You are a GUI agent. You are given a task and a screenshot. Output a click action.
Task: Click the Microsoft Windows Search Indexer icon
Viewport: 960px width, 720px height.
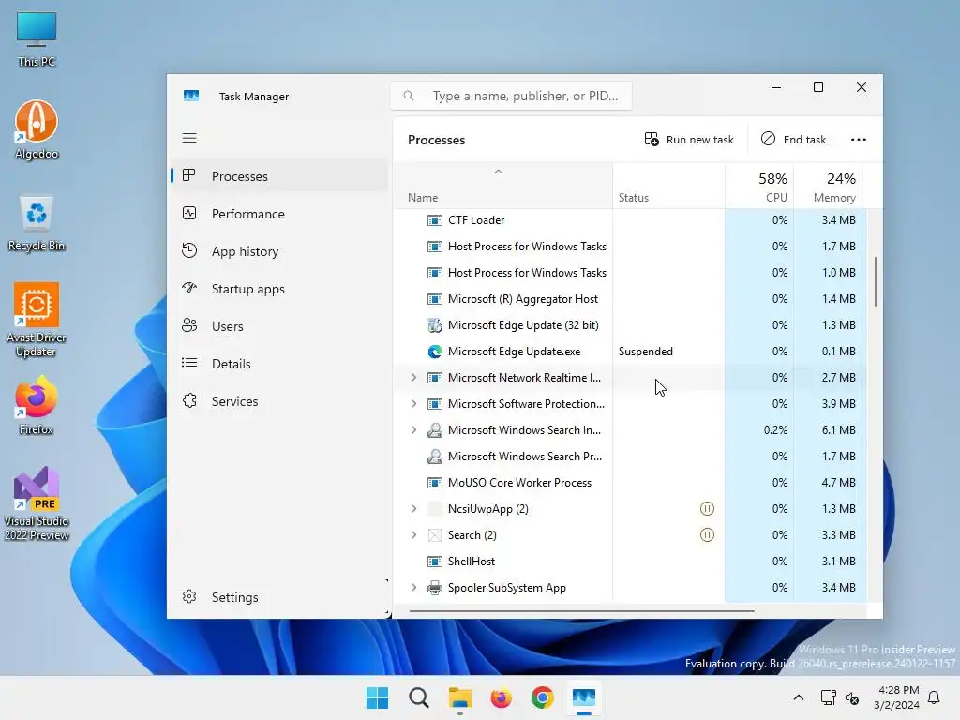coord(435,430)
